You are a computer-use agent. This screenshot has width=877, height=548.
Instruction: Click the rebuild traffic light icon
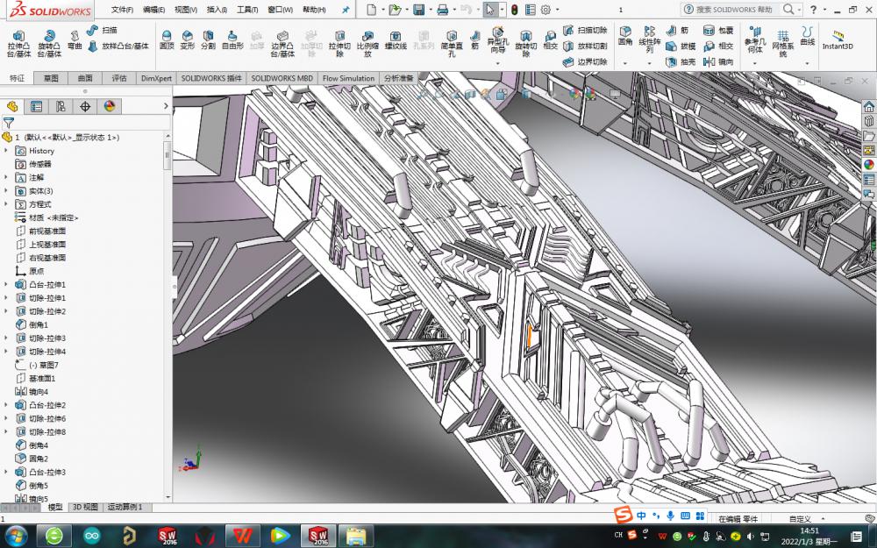pyautogui.click(x=514, y=10)
